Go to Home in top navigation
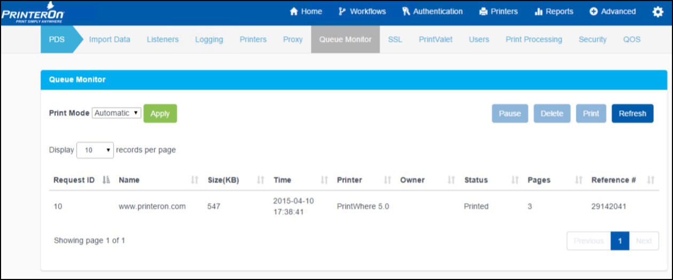Screen dimensions: 673x280 click(306, 11)
